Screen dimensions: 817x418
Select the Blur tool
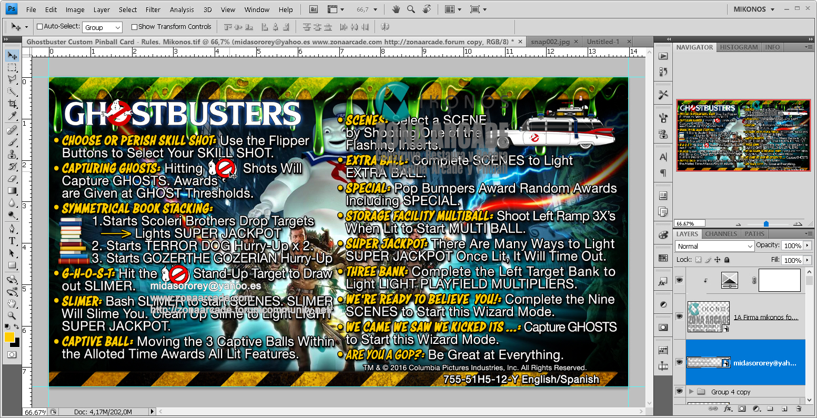pyautogui.click(x=12, y=203)
